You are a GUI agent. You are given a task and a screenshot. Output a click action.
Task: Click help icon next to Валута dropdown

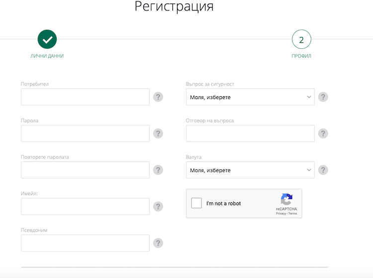323,170
